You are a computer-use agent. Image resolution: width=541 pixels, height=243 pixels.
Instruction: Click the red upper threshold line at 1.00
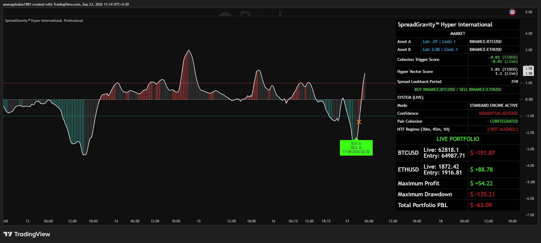[x=199, y=83]
